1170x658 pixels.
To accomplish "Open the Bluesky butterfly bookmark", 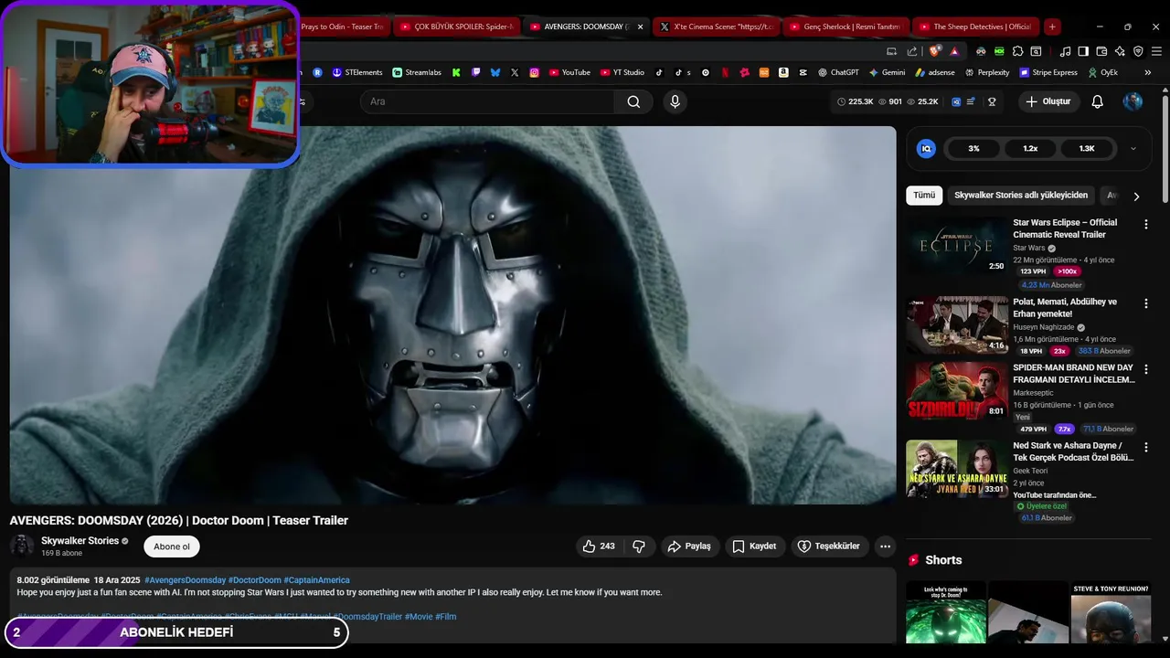I will (x=495, y=72).
